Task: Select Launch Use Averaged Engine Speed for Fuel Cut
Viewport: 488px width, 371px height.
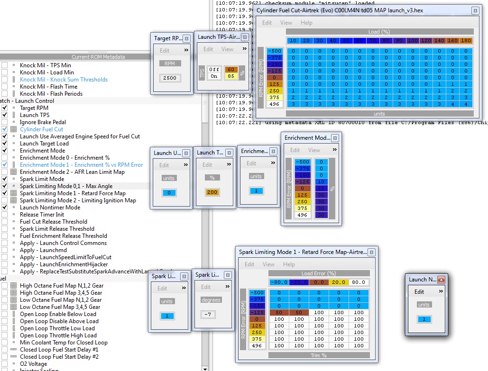Action: coord(80,136)
